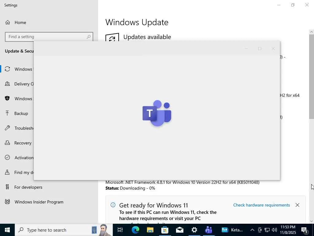Click the For developers tools icon
This screenshot has width=314, height=236.
7,187
